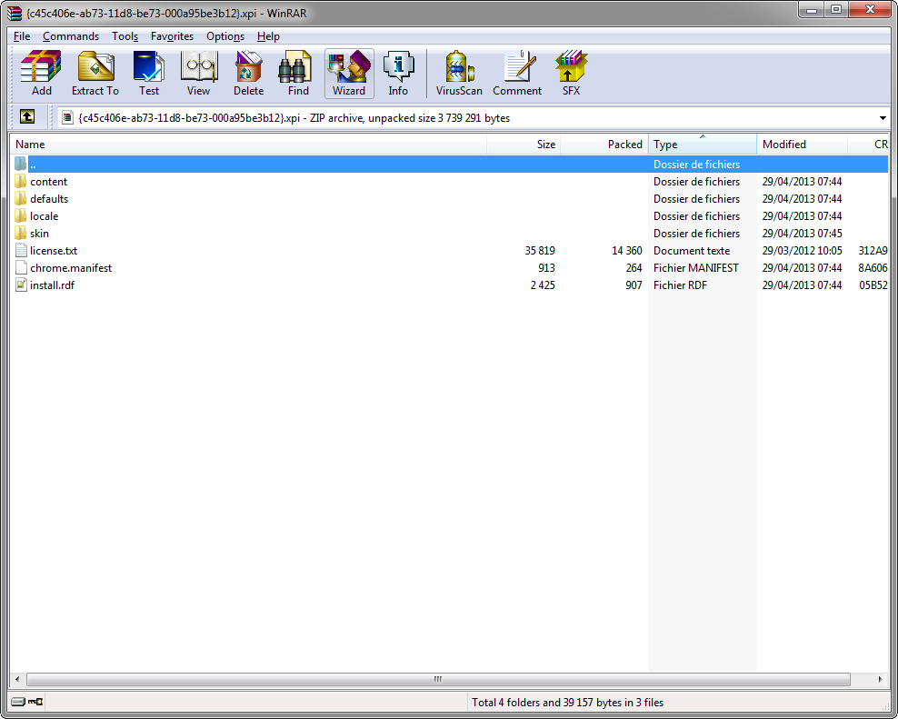898x719 pixels.
Task: Click 'Fichier MANIFEST' type cell
Action: click(x=696, y=267)
